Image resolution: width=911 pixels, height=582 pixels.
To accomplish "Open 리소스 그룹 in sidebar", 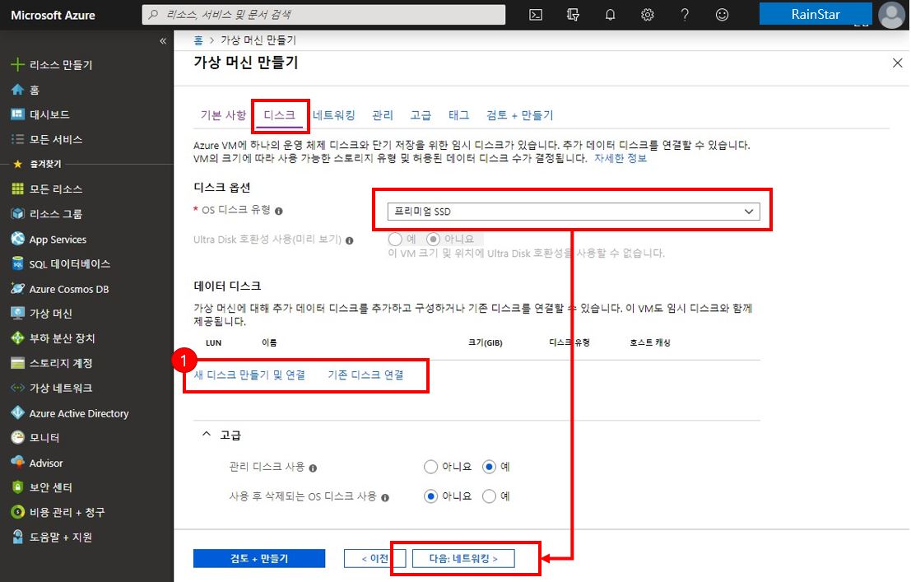I will (x=47, y=214).
